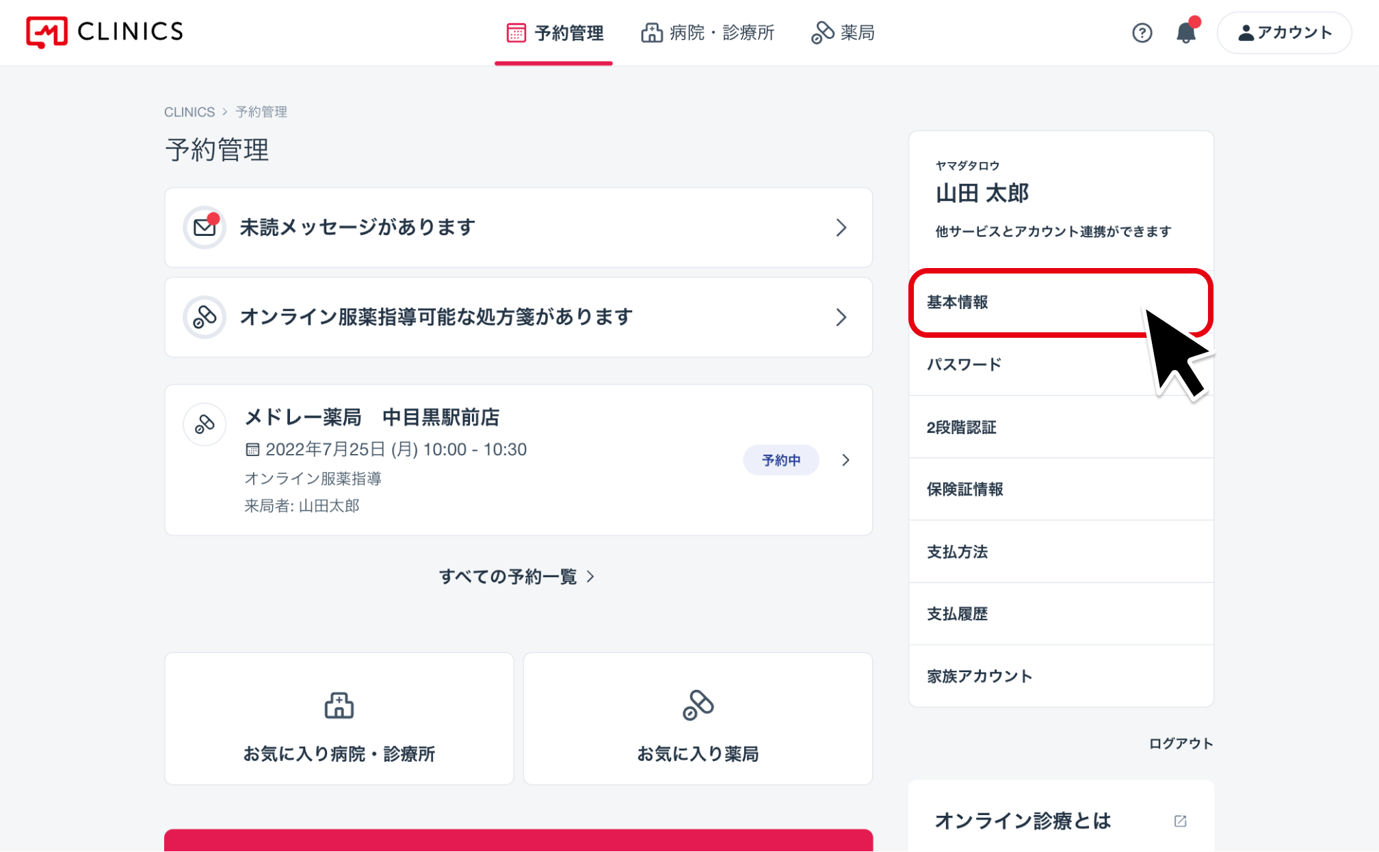Switch to 予約管理 tab
This screenshot has width=1379, height=852.
click(x=554, y=33)
